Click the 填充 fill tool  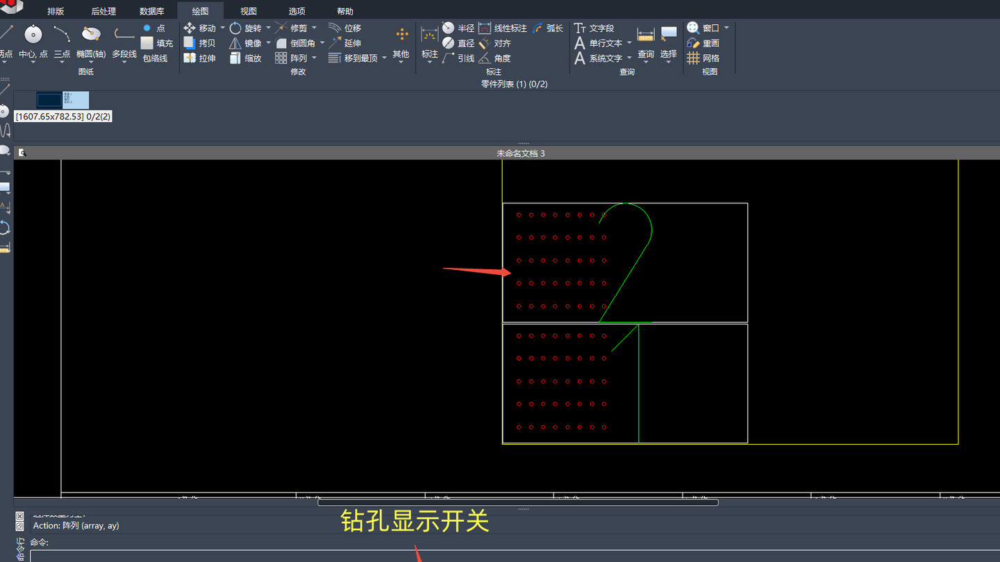157,43
